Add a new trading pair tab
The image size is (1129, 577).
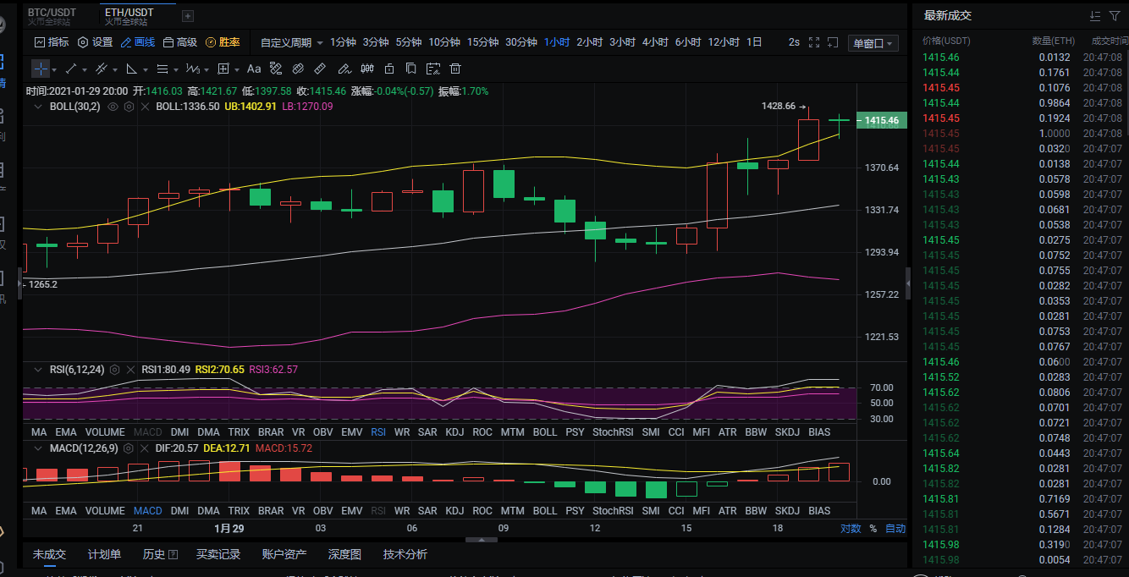coord(187,15)
